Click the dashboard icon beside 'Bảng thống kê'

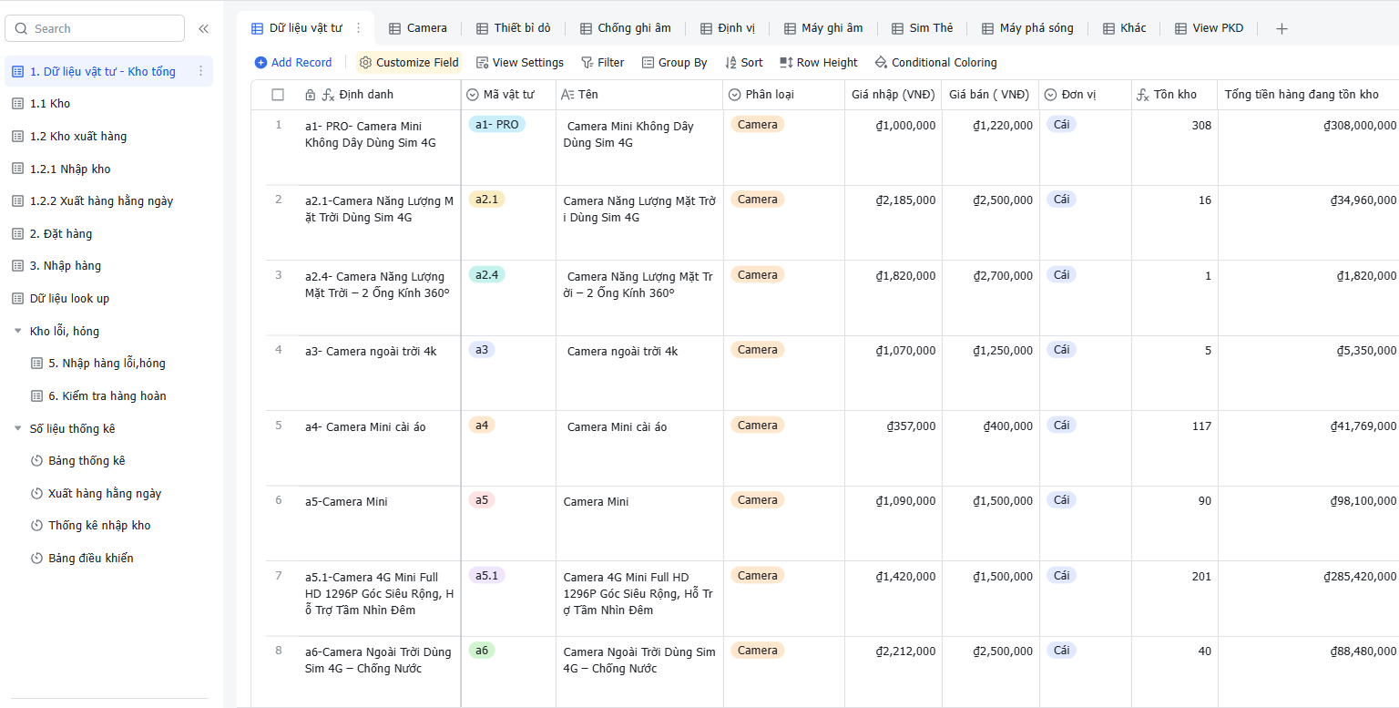click(36, 461)
